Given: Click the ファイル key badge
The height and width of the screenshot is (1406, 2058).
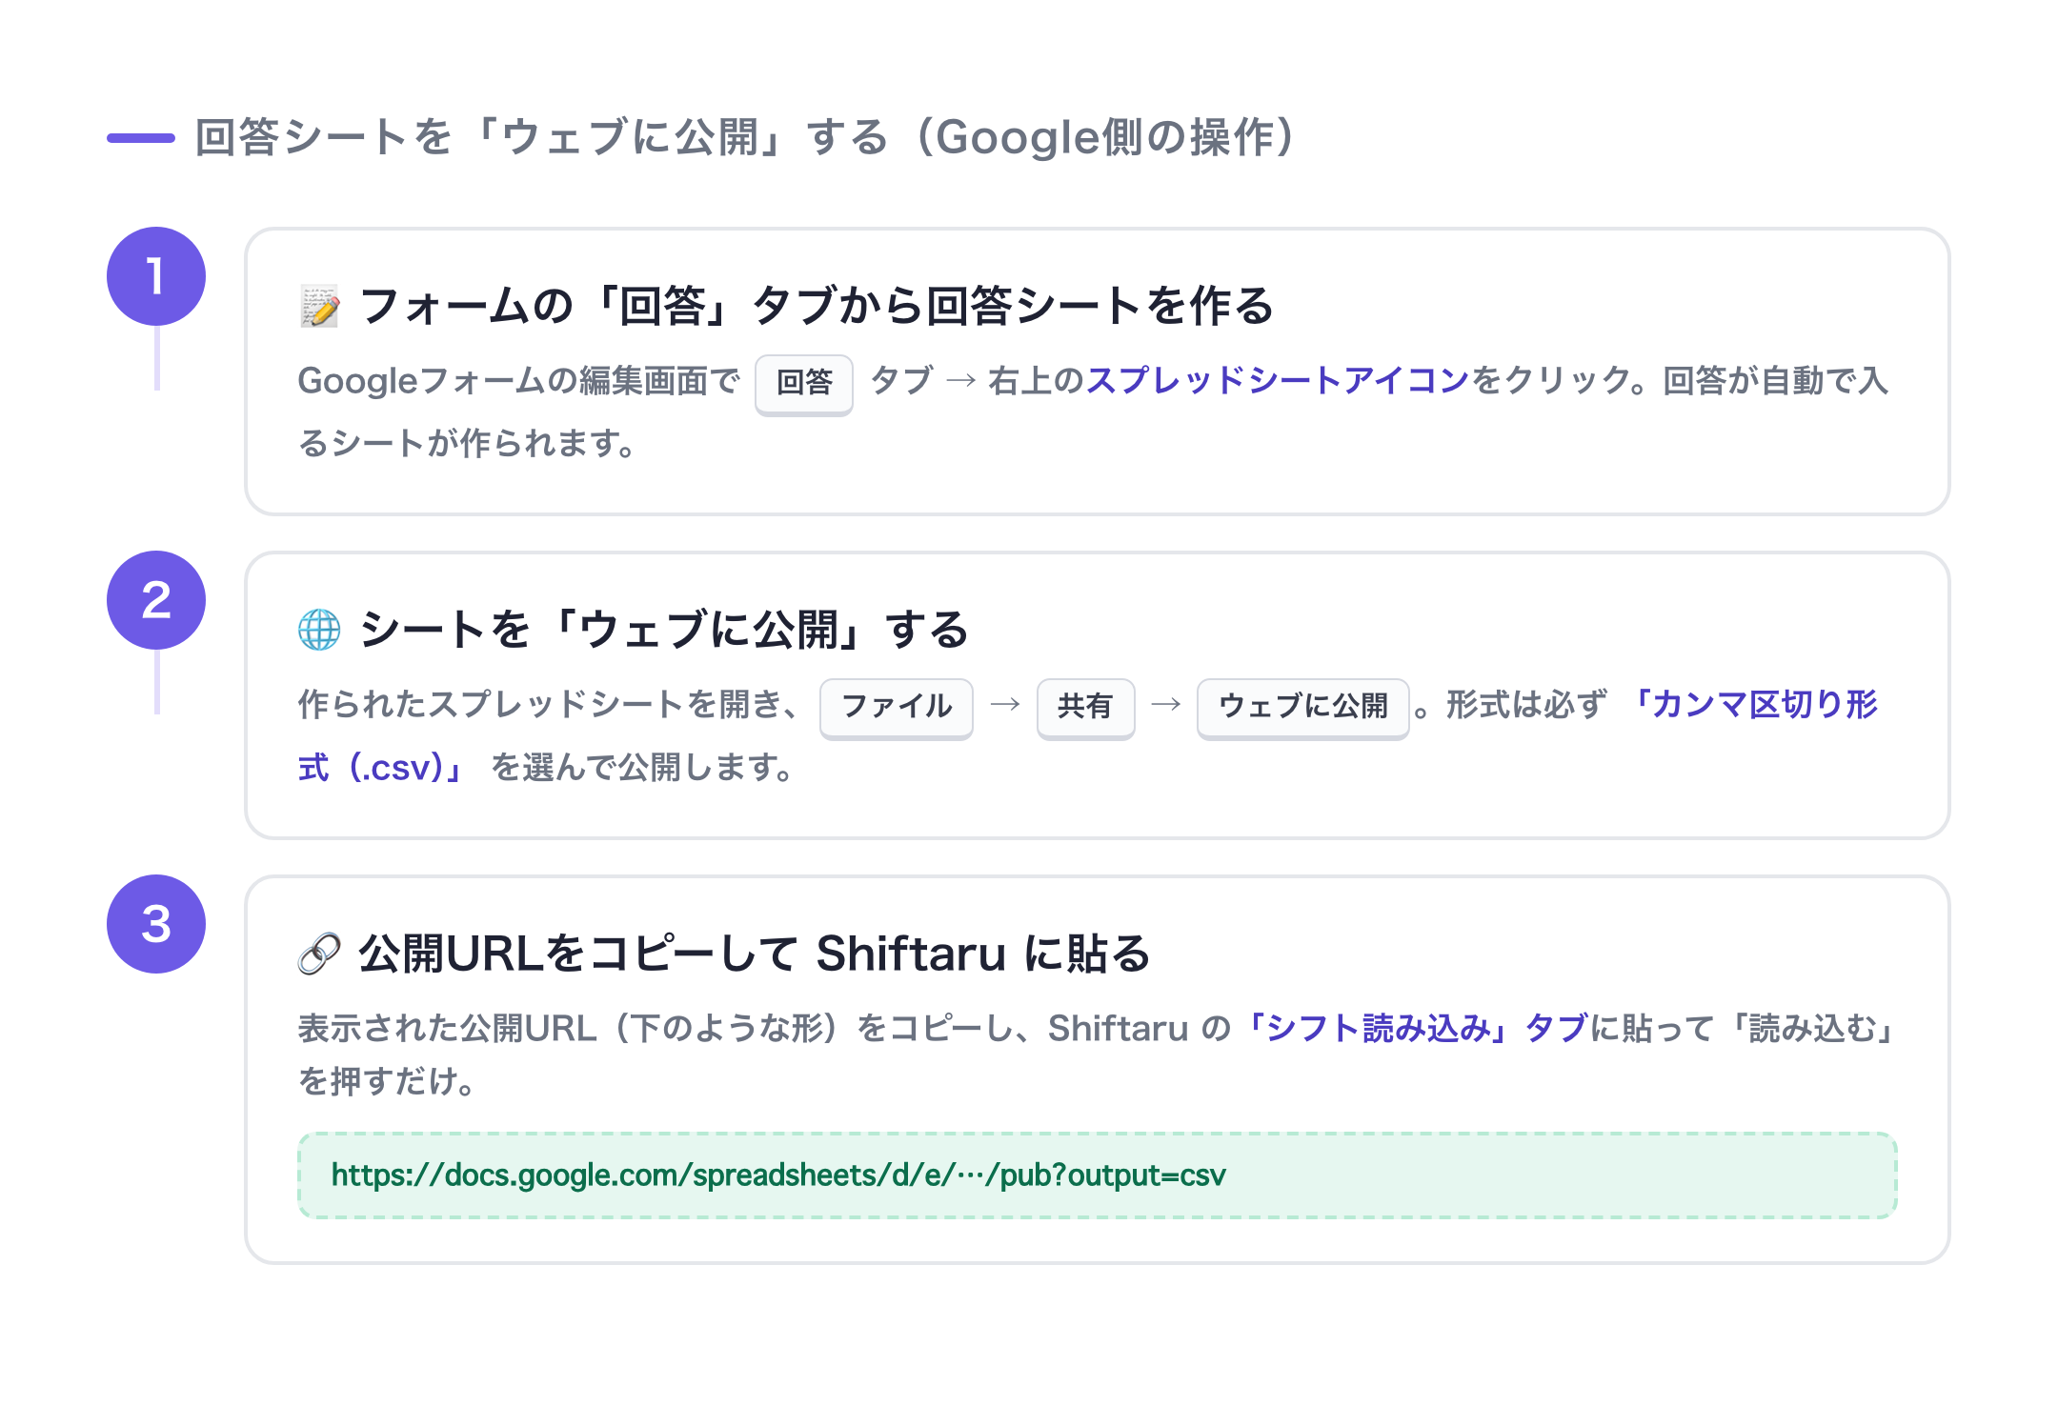Looking at the screenshot, I should 897,708.
